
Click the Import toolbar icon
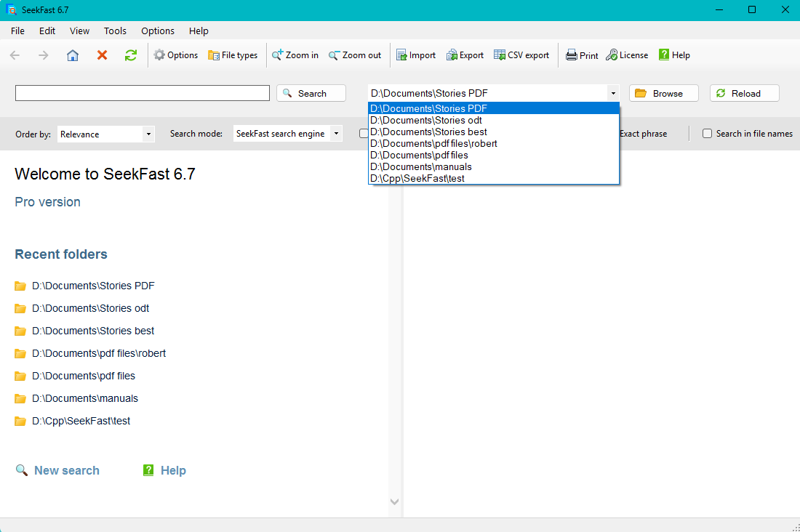(x=415, y=55)
